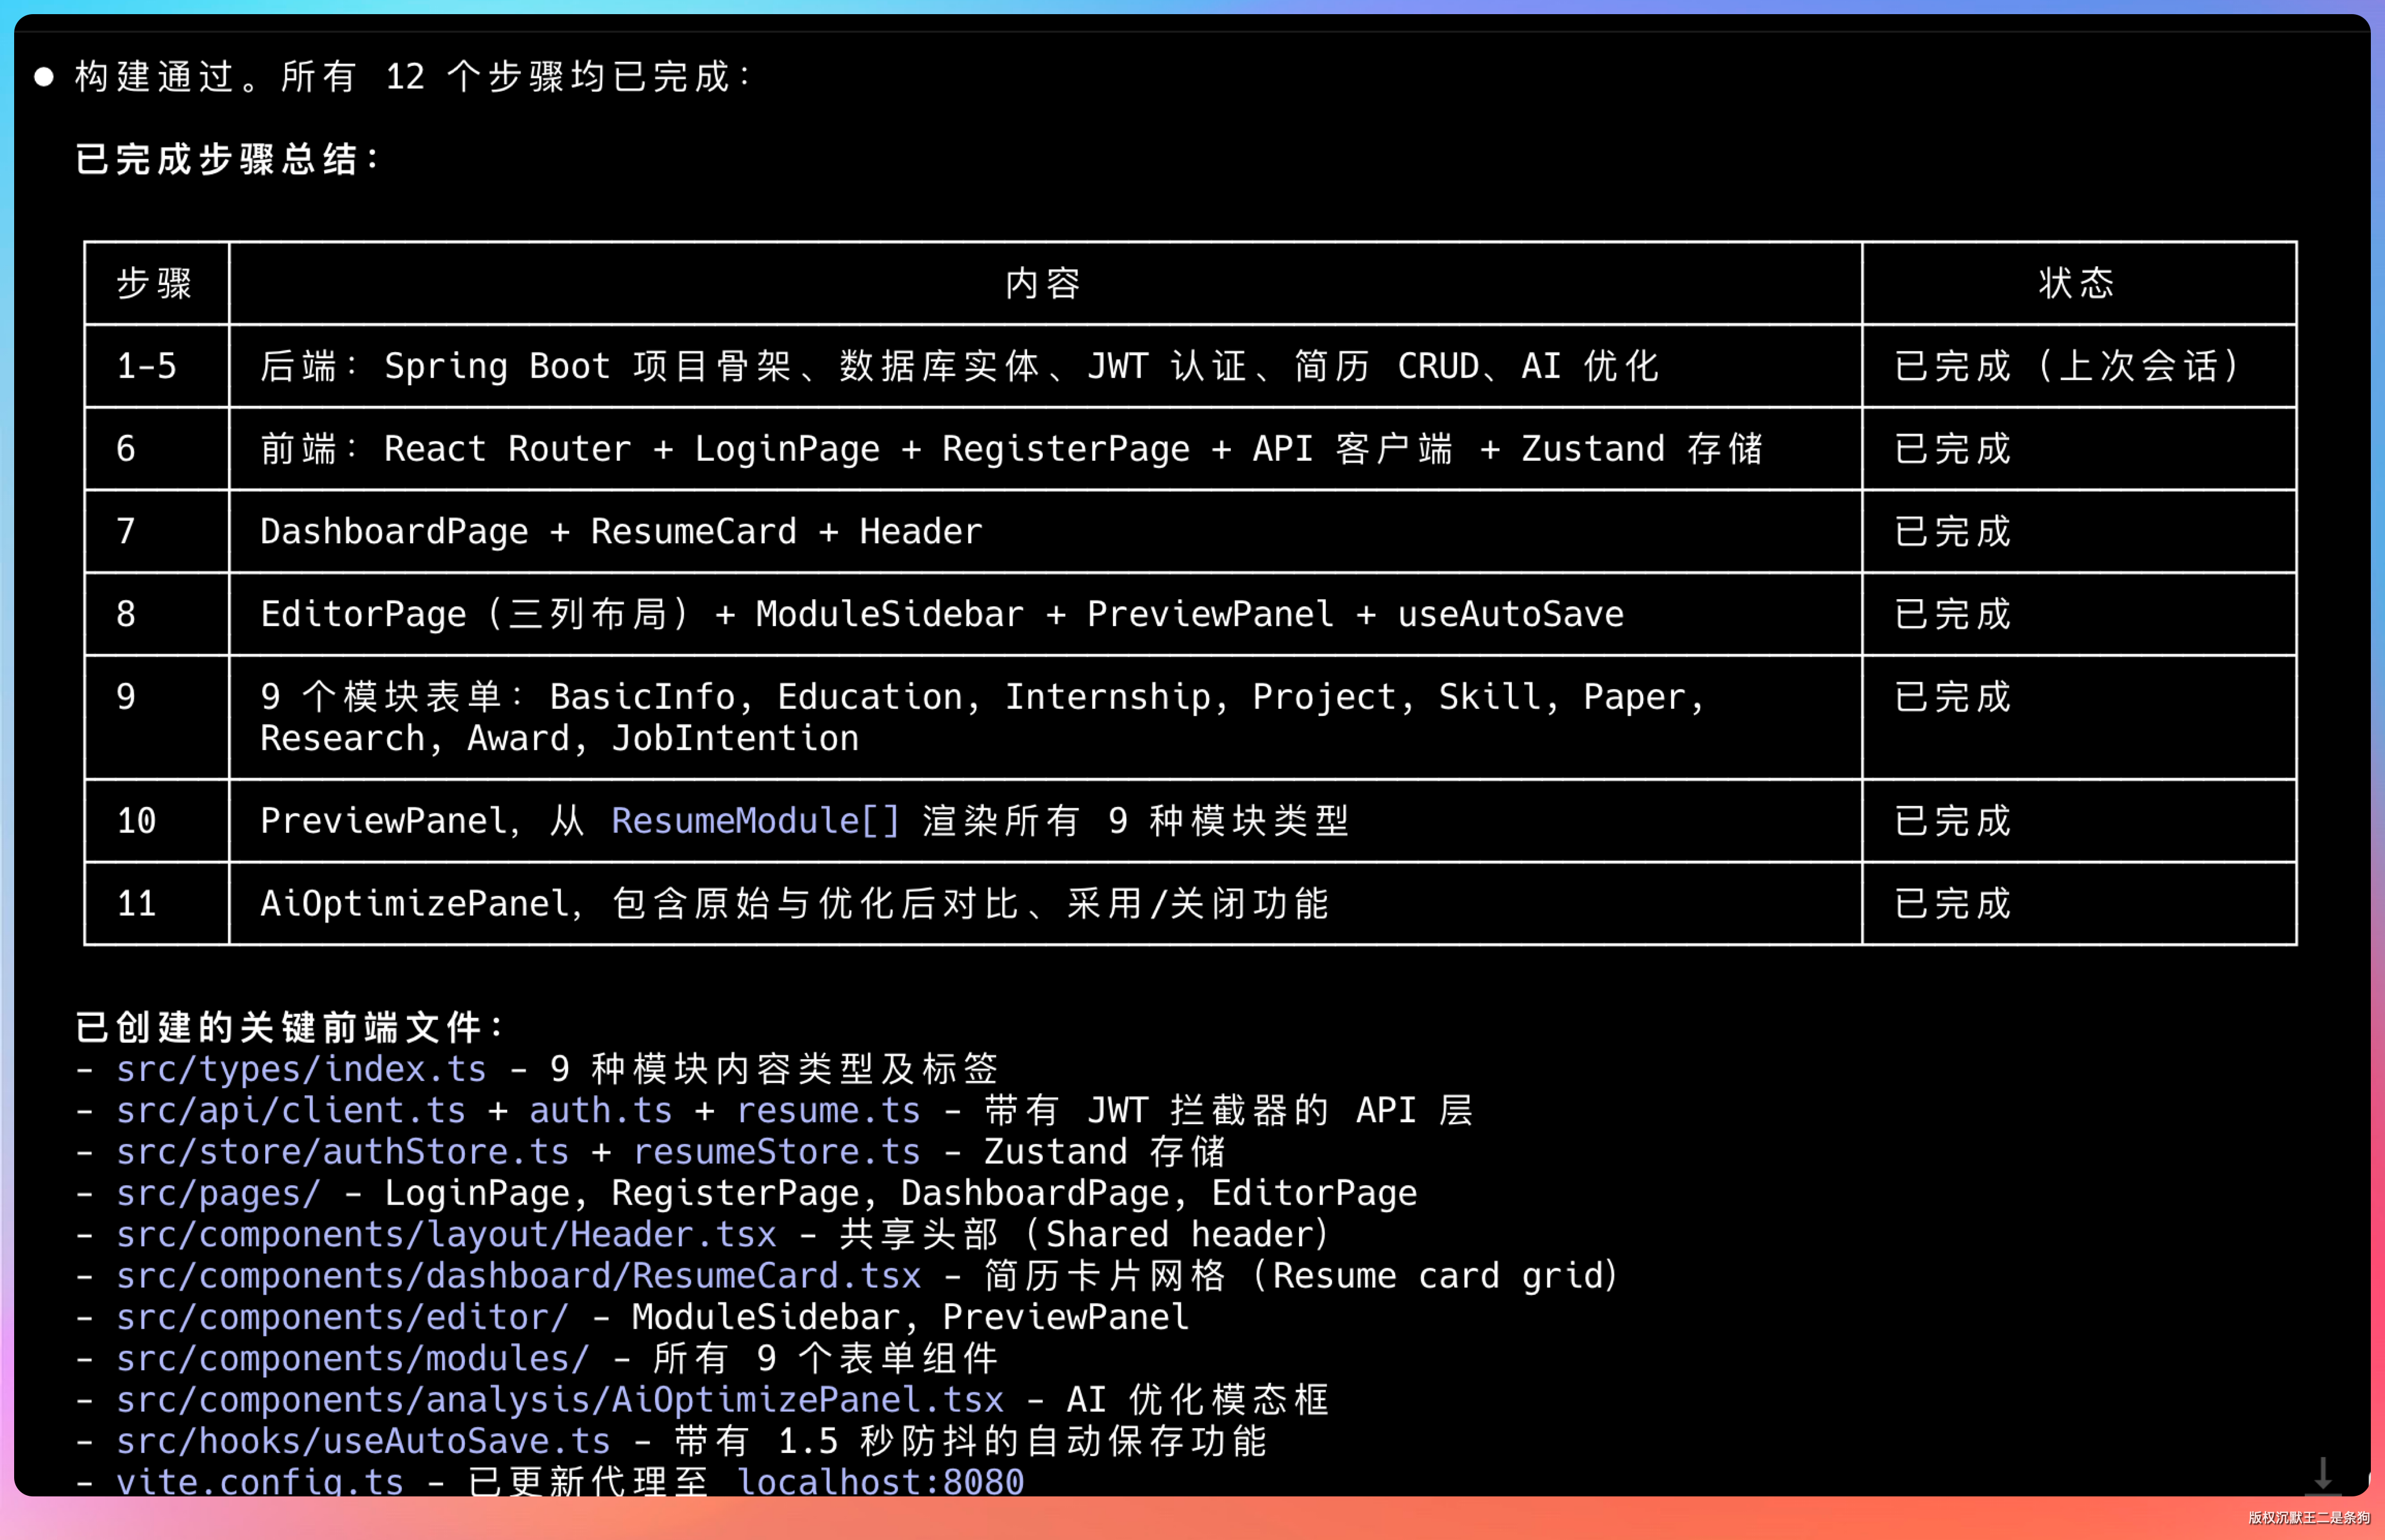This screenshot has height=1540, width=2385.
Task: Open src/hooks/useAutoSave.ts link
Action: 363,1441
